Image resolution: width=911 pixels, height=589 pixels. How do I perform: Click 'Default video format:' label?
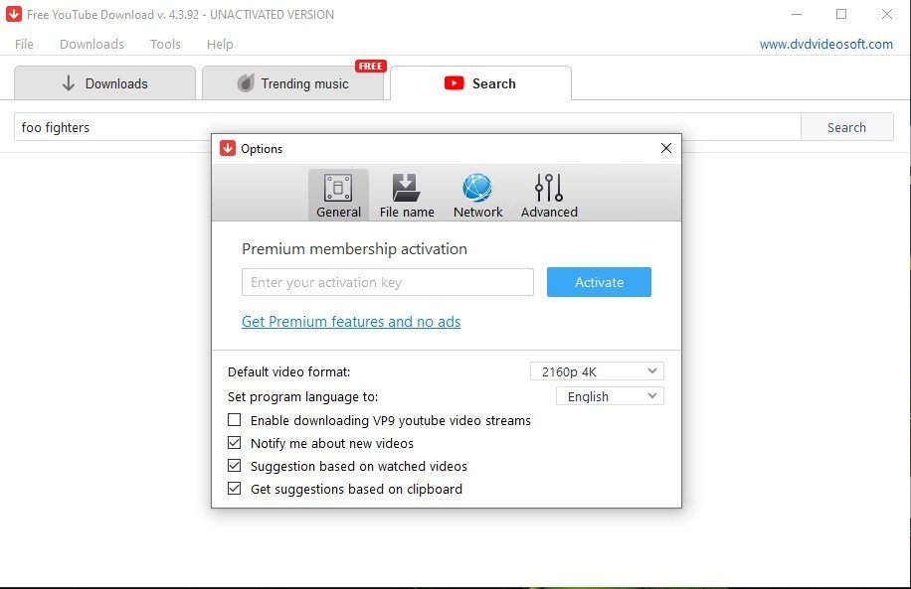(x=288, y=371)
